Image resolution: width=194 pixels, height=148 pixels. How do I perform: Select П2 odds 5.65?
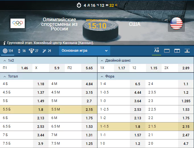[89, 68]
